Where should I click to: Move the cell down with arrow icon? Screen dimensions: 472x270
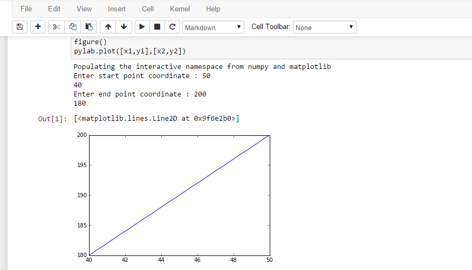click(124, 27)
